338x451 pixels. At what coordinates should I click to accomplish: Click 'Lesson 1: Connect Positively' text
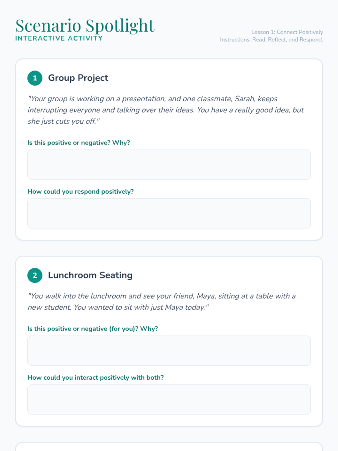pyautogui.click(x=287, y=32)
